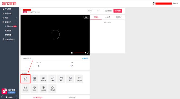The image size is (180, 99).
Task: Switch to the first red chat tab
Action: 96,17
